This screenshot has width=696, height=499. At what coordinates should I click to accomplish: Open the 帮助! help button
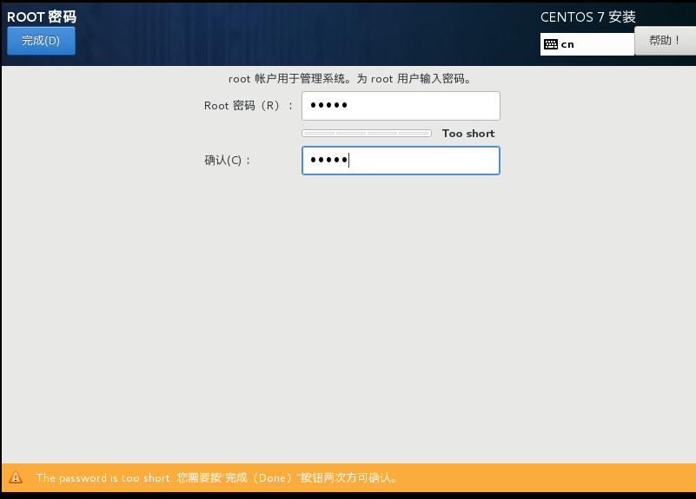click(x=665, y=41)
